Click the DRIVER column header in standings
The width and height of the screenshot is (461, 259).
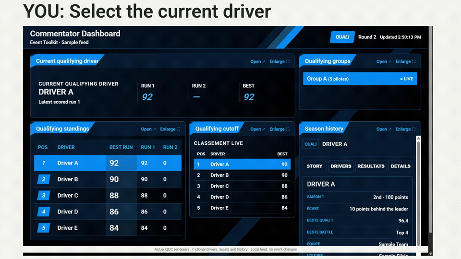[66, 147]
